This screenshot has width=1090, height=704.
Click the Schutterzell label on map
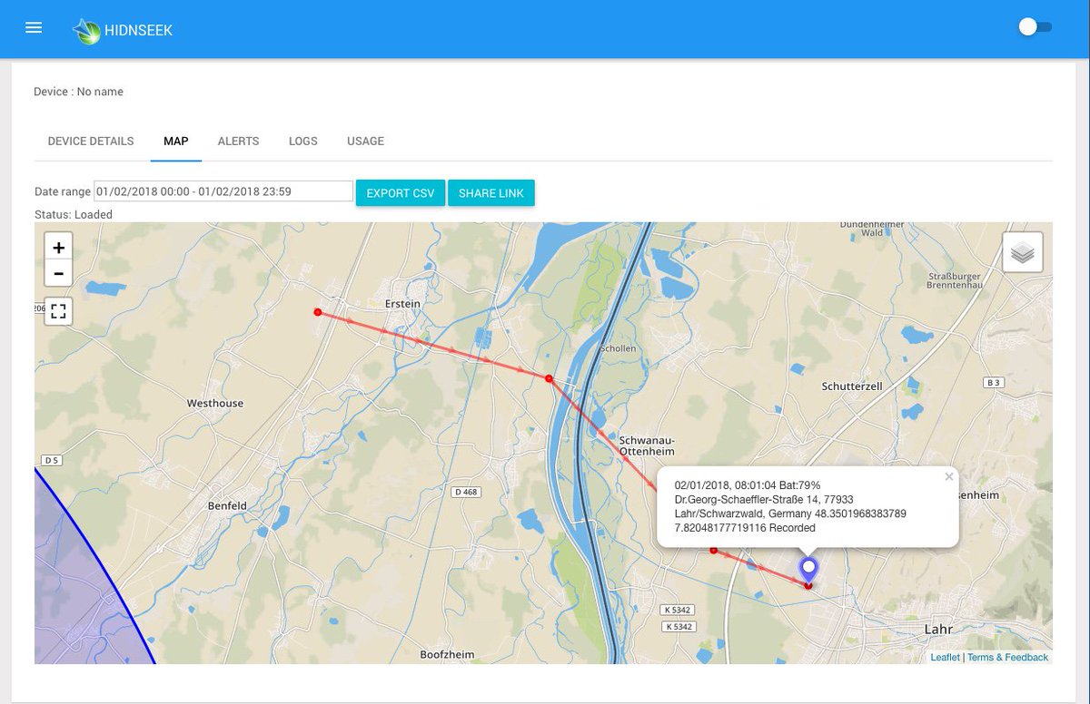point(852,386)
